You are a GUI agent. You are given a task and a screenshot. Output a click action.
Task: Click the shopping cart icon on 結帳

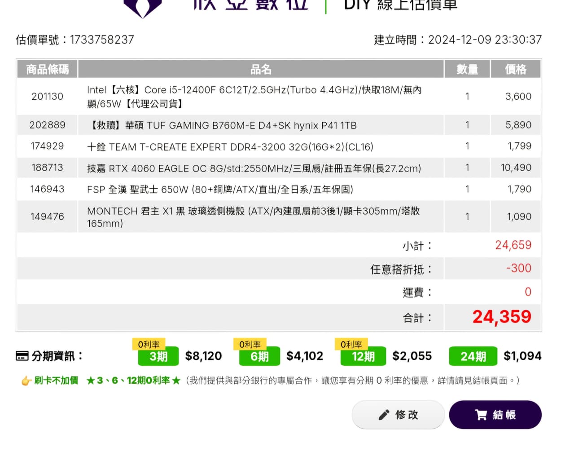pos(481,415)
